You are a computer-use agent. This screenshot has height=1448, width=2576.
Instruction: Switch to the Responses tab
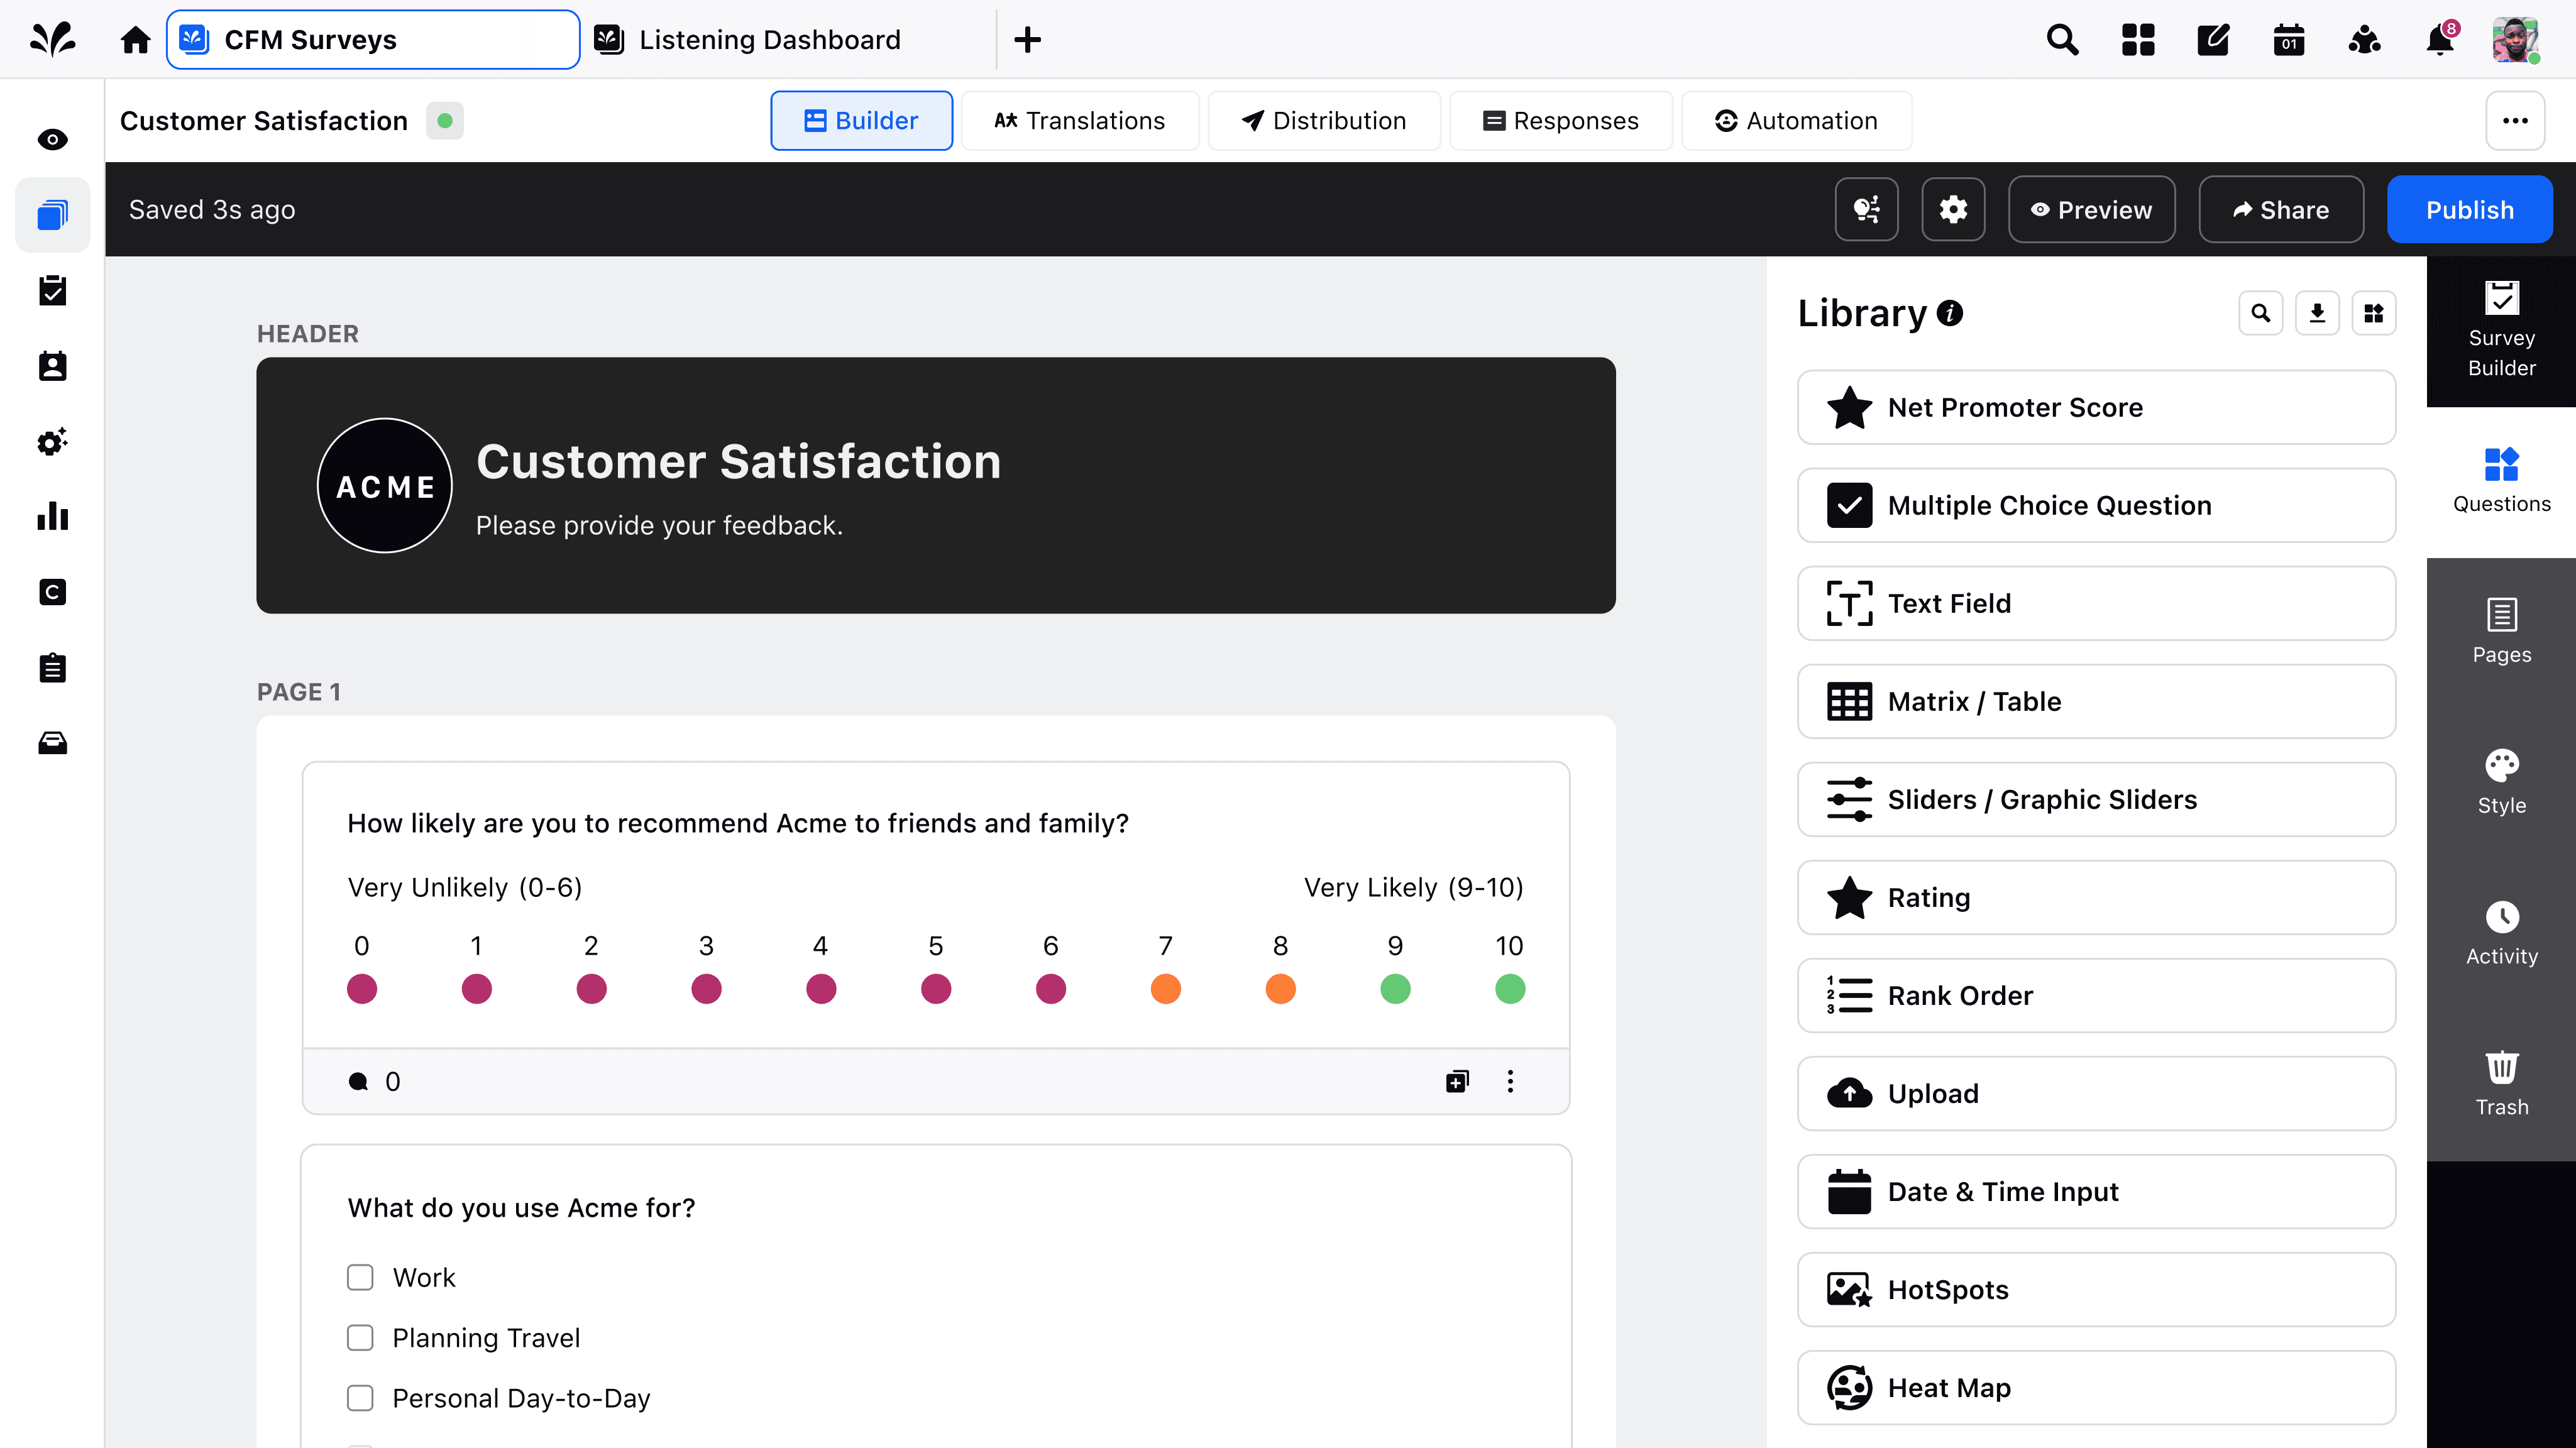click(x=1560, y=120)
